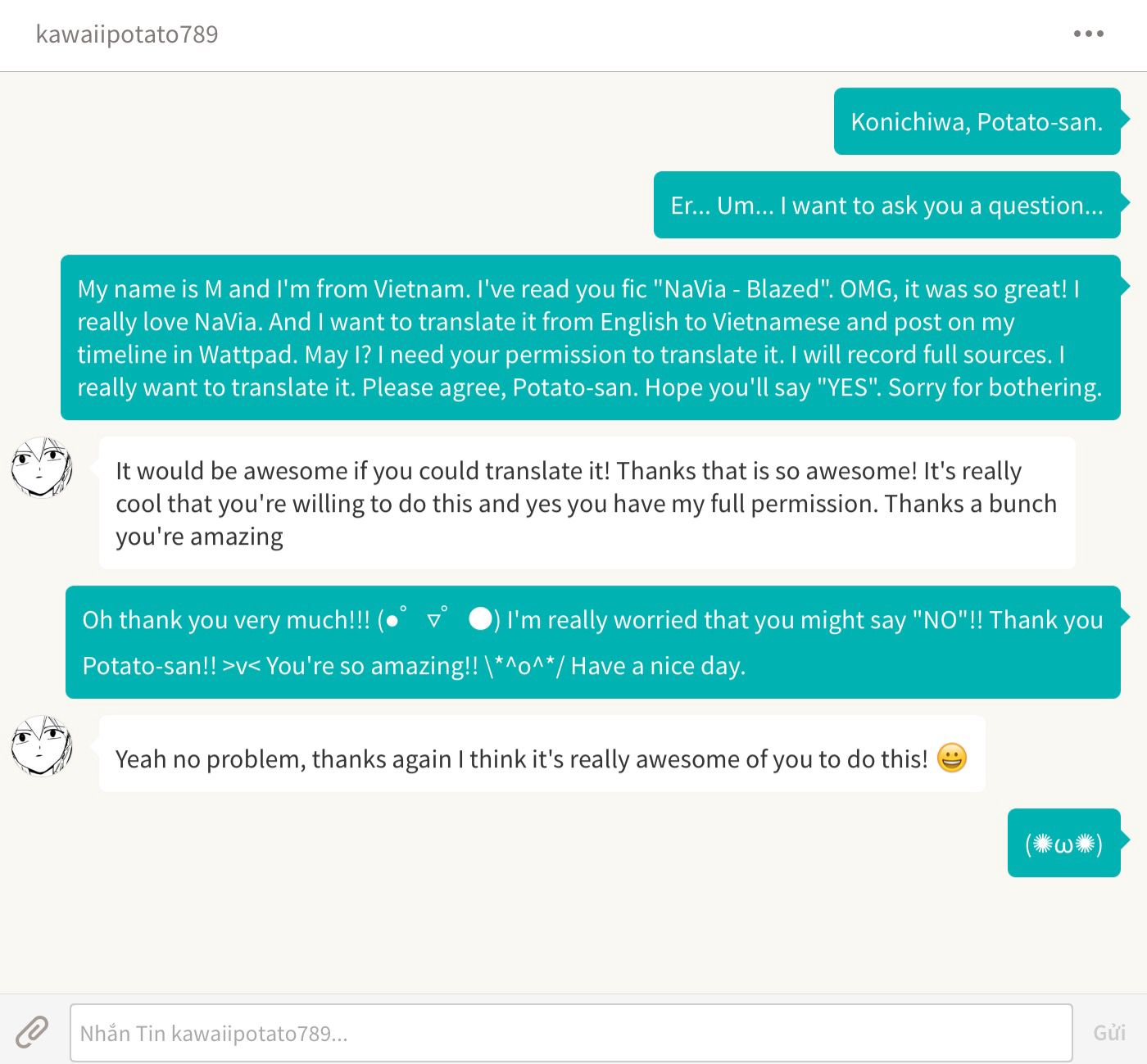Focus the 'Nhắn Tin kawaiipotato789...' message field
This screenshot has height=1064, width=1147.
[x=571, y=1033]
